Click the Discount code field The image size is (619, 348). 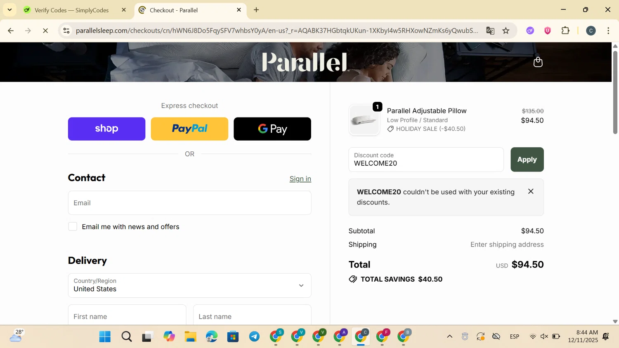pyautogui.click(x=426, y=160)
